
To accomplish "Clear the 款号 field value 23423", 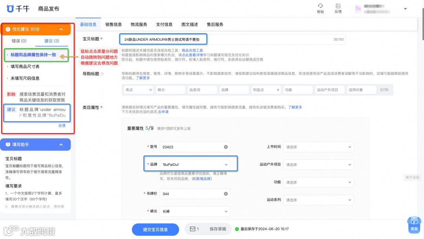I will [225, 147].
